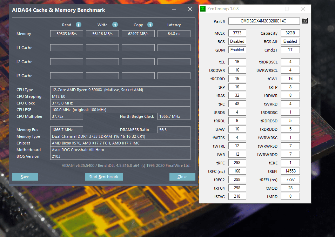Click tREFI value 14553

[x=290, y=171]
